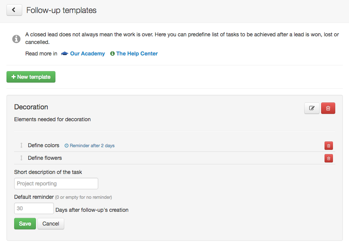Remove the Define flowers task

click(328, 158)
